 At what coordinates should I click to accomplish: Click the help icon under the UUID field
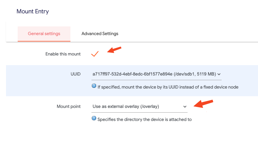pyautogui.click(x=94, y=86)
